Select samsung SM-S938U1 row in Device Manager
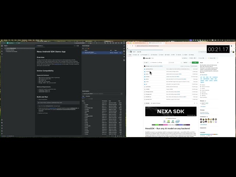Viewport: 236px width, 177px height. pos(102,53)
